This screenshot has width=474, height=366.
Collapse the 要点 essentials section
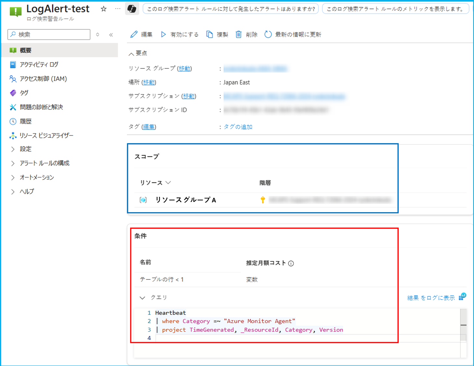131,54
